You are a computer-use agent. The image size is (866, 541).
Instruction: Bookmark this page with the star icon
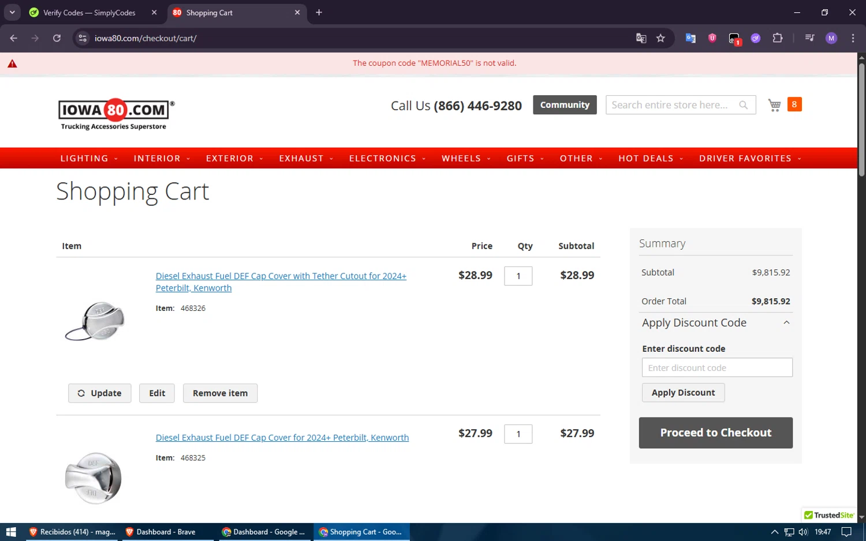[660, 38]
